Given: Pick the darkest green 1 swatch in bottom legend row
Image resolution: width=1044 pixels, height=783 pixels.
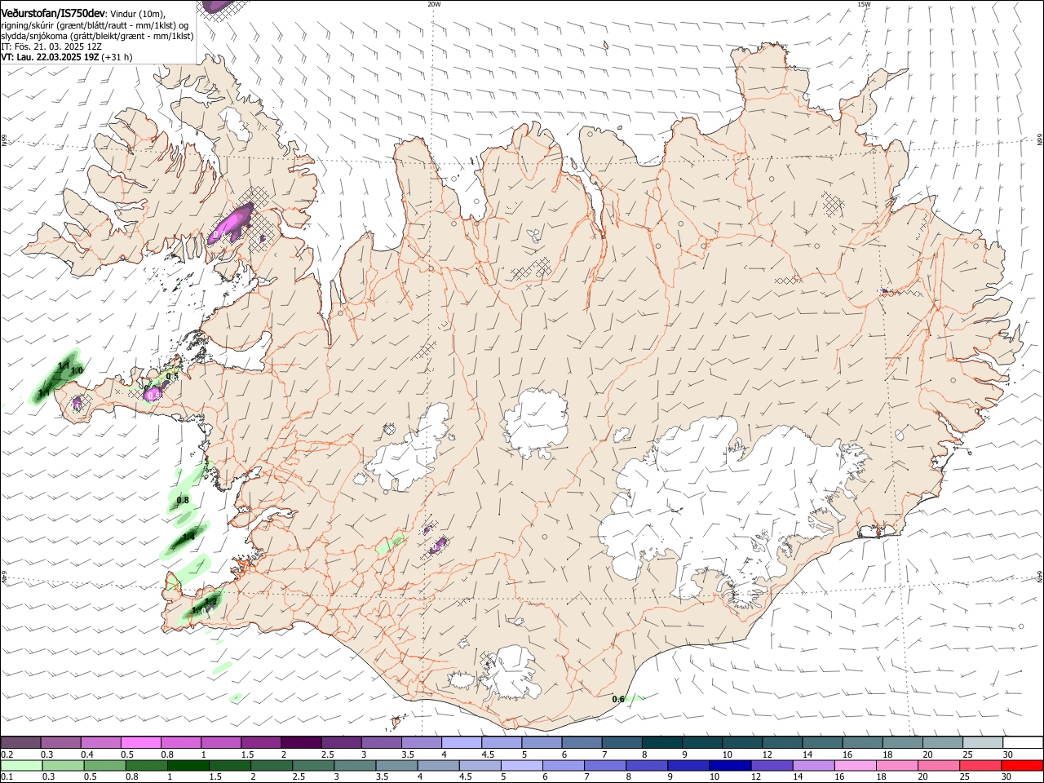Looking at the screenshot, I should [188, 766].
